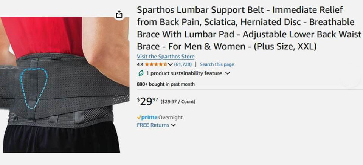Expand the product sustainability feature chevron
363x165 pixels.
click(x=228, y=73)
